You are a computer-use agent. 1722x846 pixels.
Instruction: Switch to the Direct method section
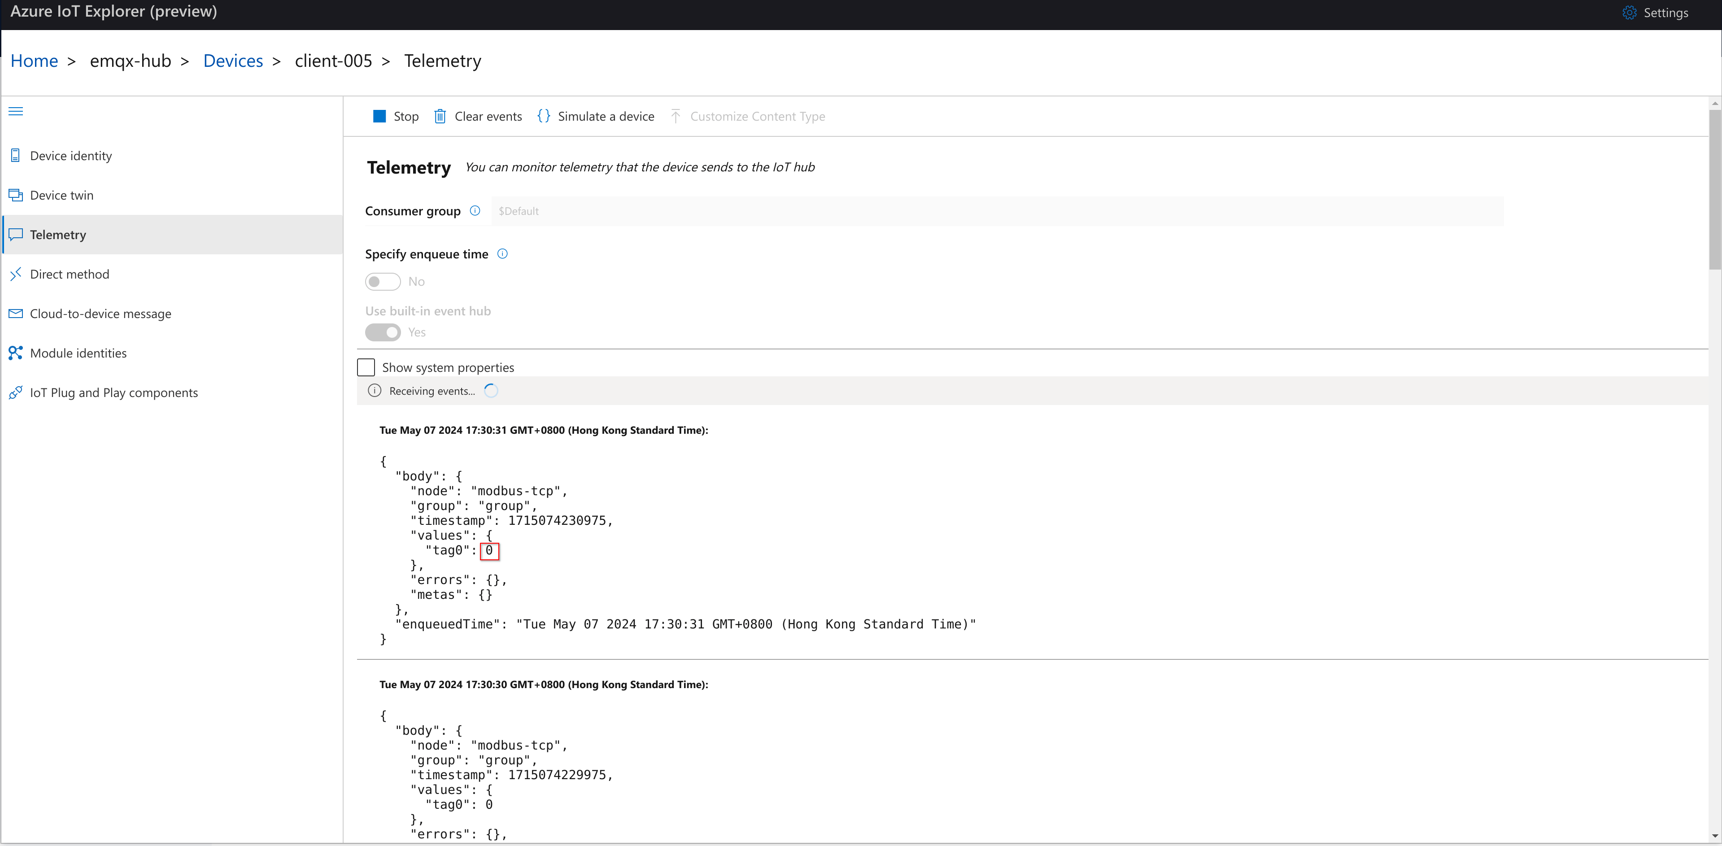click(69, 273)
